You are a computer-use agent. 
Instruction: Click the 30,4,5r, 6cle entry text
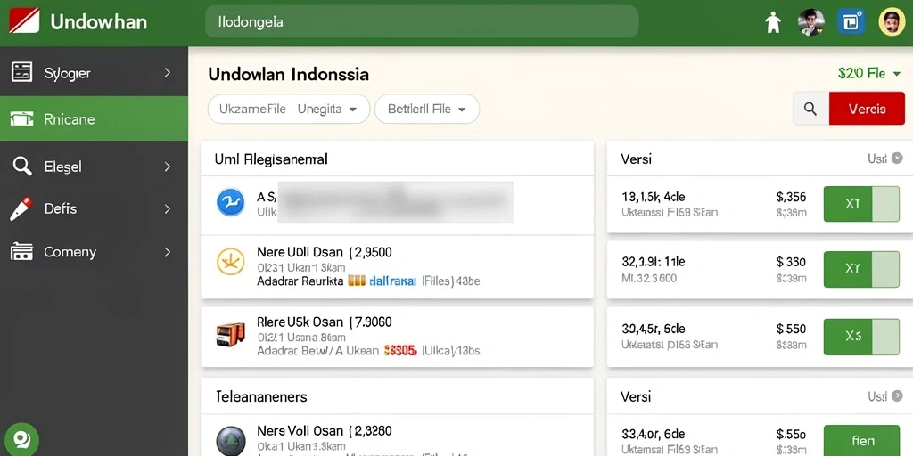(x=654, y=330)
